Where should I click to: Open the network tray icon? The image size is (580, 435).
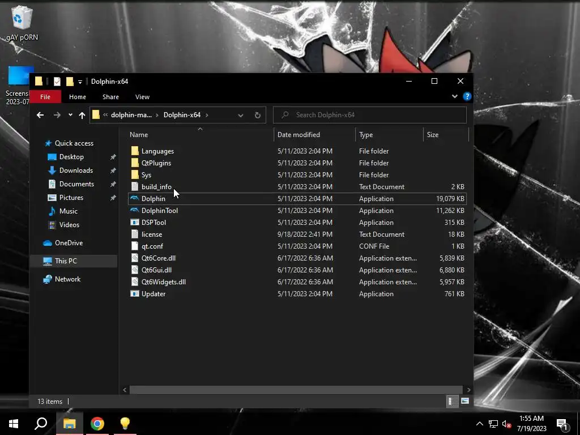[x=493, y=424]
